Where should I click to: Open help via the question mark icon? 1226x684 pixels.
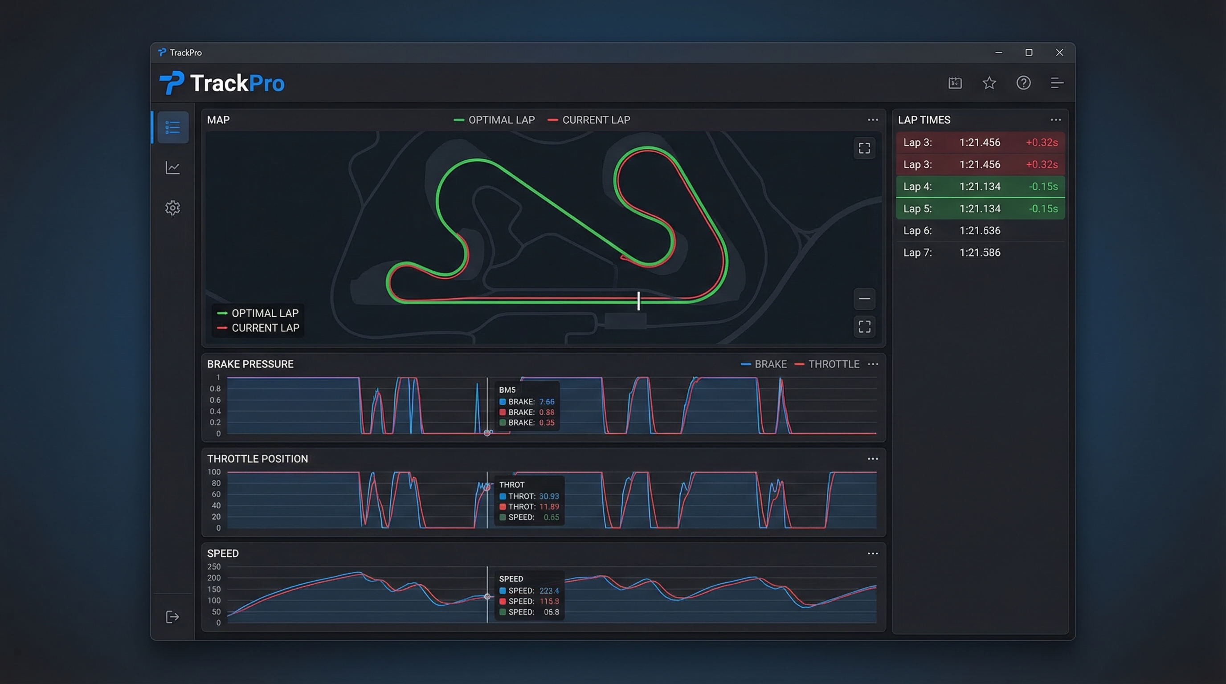[1024, 83]
